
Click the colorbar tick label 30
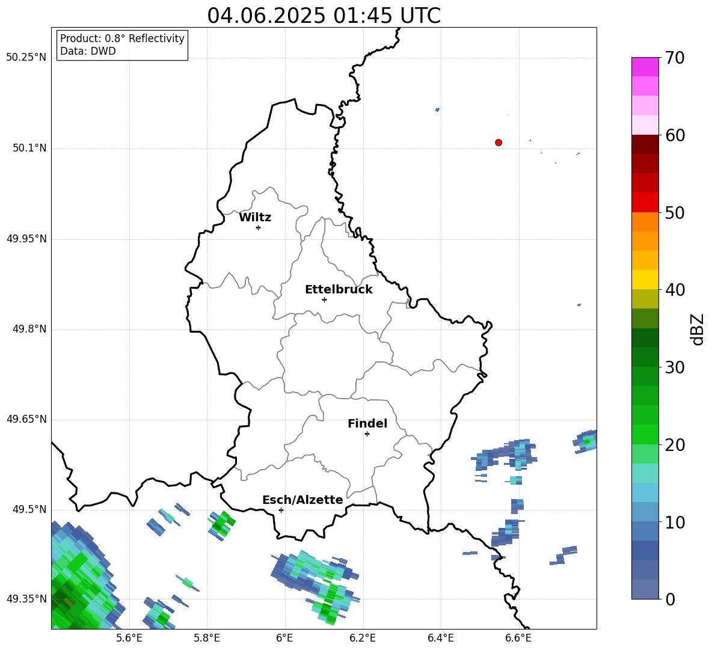click(x=675, y=367)
